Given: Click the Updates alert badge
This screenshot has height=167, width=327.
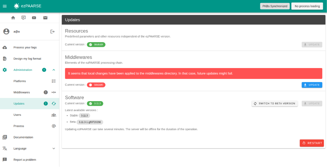Looking at the screenshot, I should pyautogui.click(x=46, y=104).
